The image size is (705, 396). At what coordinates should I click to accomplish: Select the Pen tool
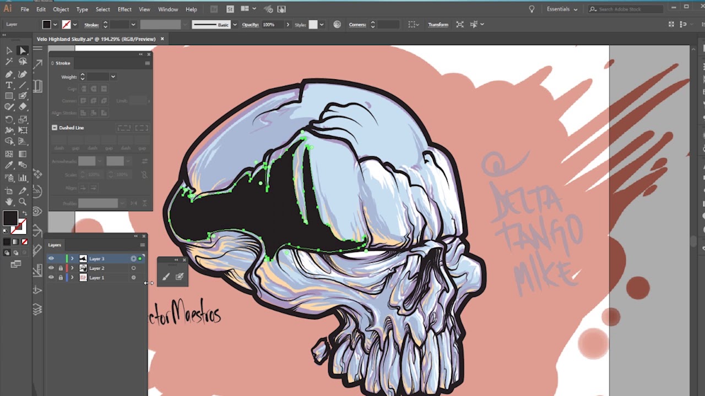coord(9,74)
